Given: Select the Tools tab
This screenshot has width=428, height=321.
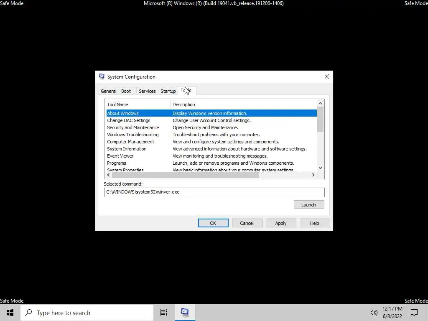Looking at the screenshot, I should (187, 91).
